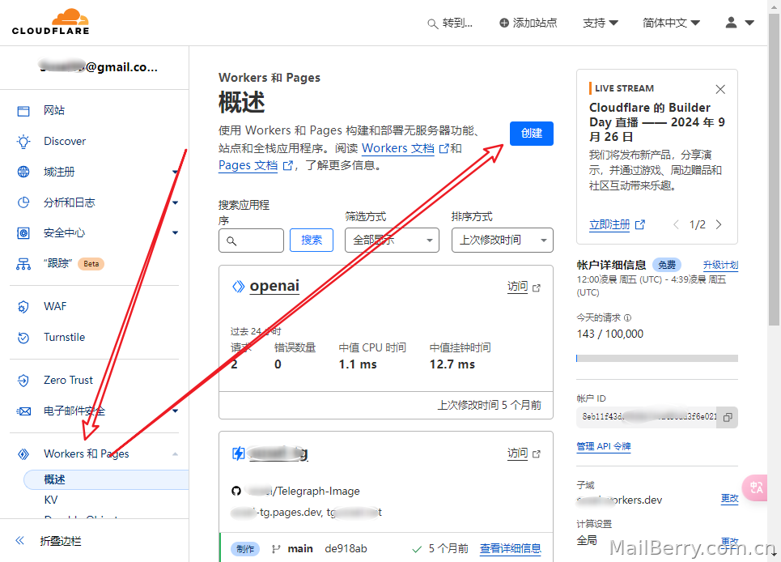This screenshot has height=562, width=781.
Task: Expand the 电子邮件安全 submenu arrow
Action: point(176,411)
